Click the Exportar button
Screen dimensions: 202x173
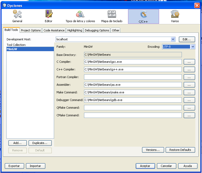(14, 166)
